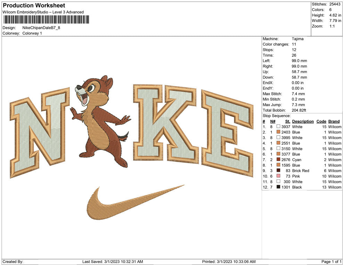Screen dimensions: 344x265
Task: Click the stitch count '2551' in stop 4
Action: 286,143
